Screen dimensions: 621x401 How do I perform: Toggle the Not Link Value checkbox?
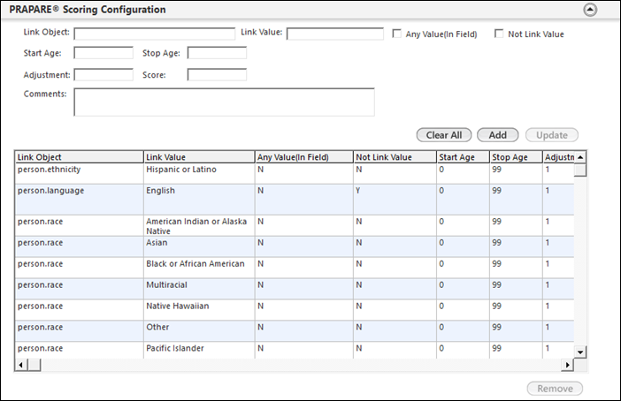[499, 34]
